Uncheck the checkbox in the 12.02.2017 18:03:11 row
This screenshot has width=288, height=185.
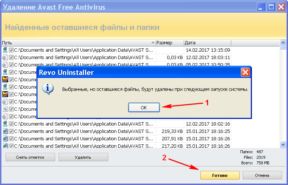(11, 58)
